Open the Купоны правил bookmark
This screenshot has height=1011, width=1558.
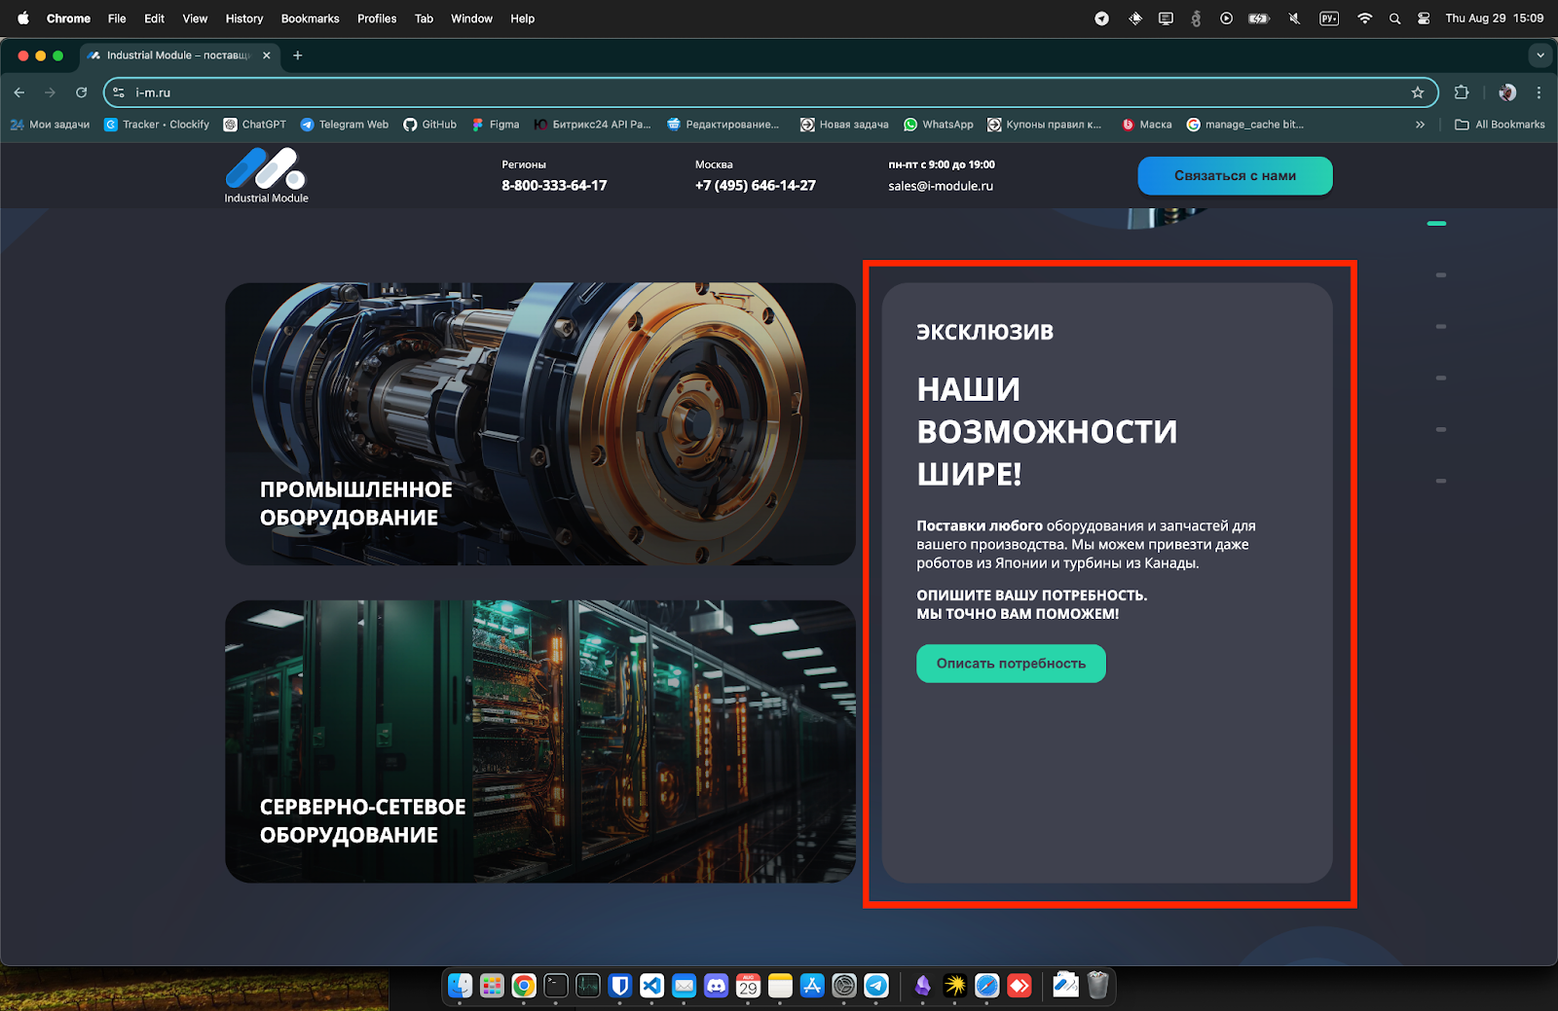click(x=1045, y=125)
